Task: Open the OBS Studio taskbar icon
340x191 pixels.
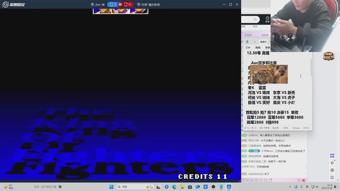Action: click(213, 187)
